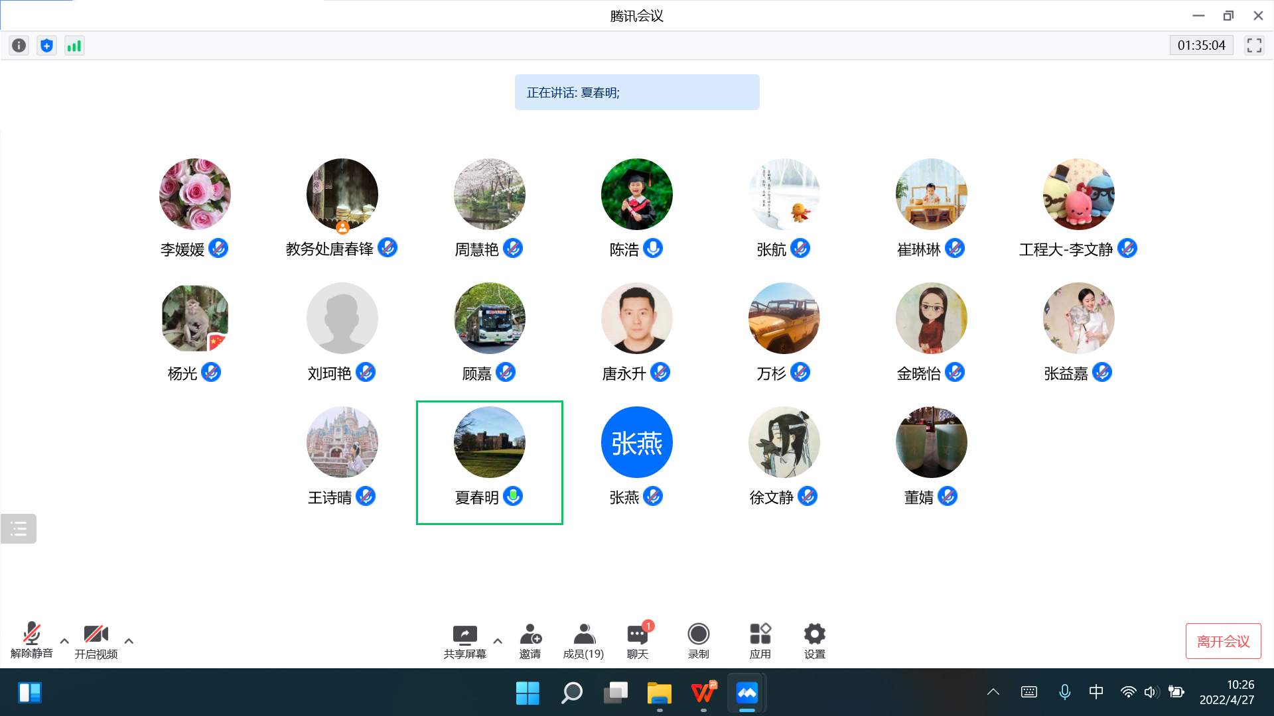
Task: Expand share screen options arrow
Action: pyautogui.click(x=498, y=641)
